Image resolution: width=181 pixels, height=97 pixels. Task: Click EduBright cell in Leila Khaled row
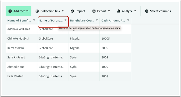[x=53, y=76]
